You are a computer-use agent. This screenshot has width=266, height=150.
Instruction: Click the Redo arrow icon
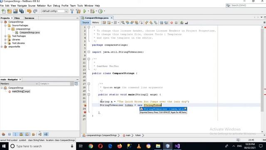(x=35, y=11)
